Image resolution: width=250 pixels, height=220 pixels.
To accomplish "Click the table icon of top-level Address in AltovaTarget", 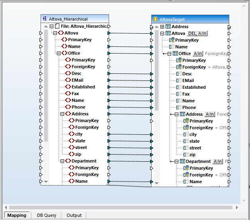I will click(168, 27).
